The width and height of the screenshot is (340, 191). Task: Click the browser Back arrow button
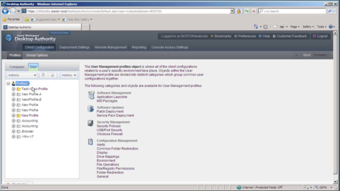(x=5, y=11)
